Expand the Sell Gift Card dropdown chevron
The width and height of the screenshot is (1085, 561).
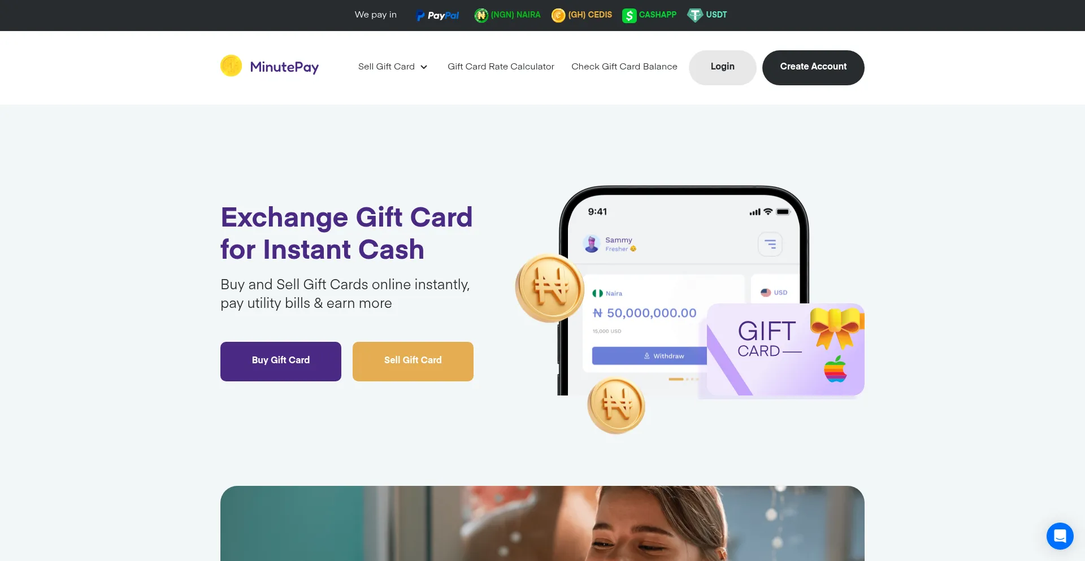[x=424, y=67]
